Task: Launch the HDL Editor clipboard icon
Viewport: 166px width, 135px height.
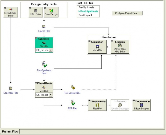Action: click(36, 11)
